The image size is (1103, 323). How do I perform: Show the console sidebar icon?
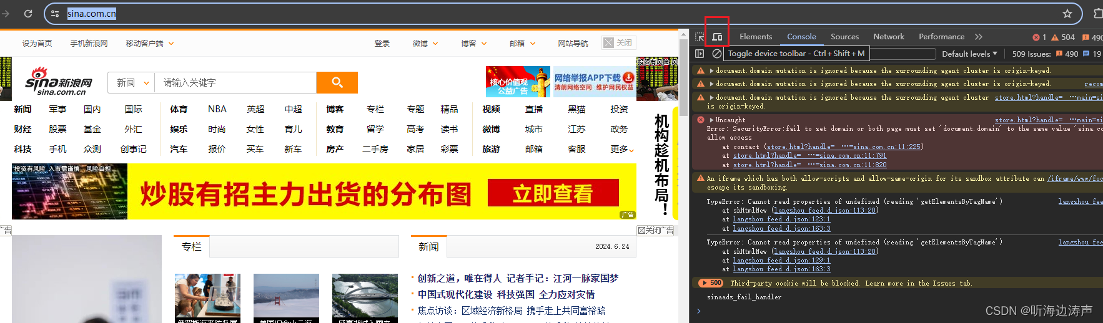point(700,54)
